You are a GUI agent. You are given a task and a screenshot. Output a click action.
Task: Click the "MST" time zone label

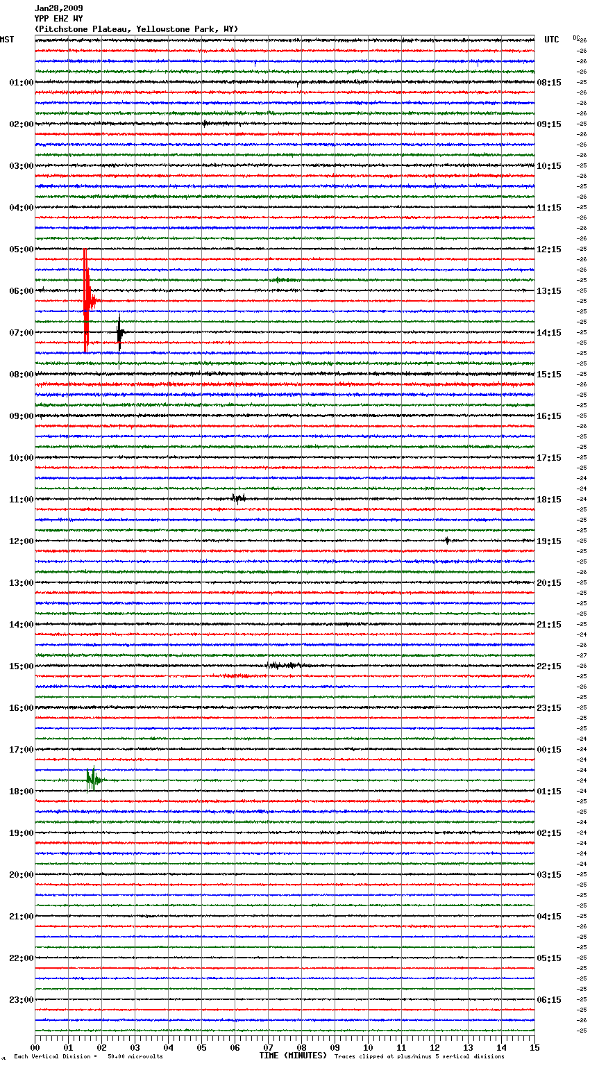(7, 40)
